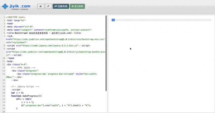The image size is (215, 113).
Task: Click the i = i + 1; line
Action: 27,102
